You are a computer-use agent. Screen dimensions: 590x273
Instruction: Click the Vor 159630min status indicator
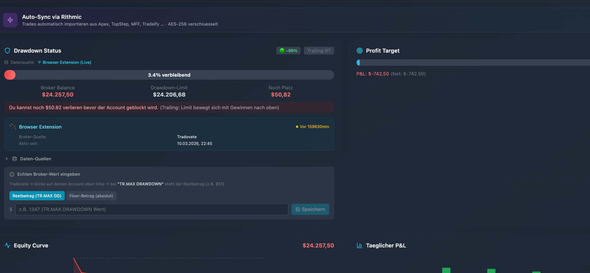click(312, 127)
